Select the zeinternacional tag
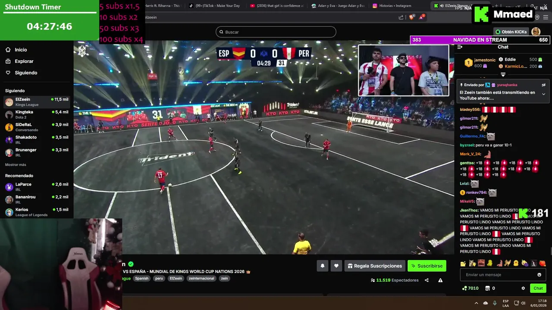 201,279
